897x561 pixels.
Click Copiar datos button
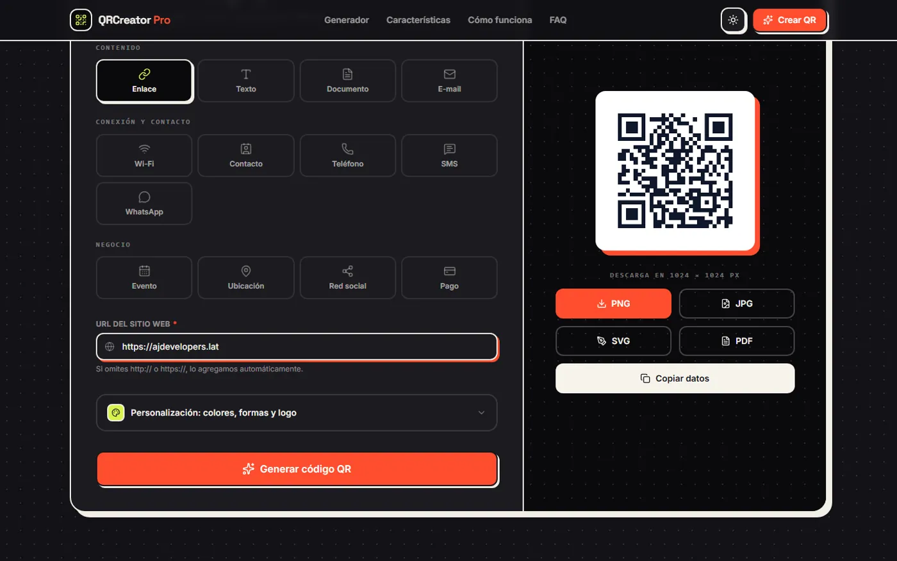pyautogui.click(x=675, y=378)
